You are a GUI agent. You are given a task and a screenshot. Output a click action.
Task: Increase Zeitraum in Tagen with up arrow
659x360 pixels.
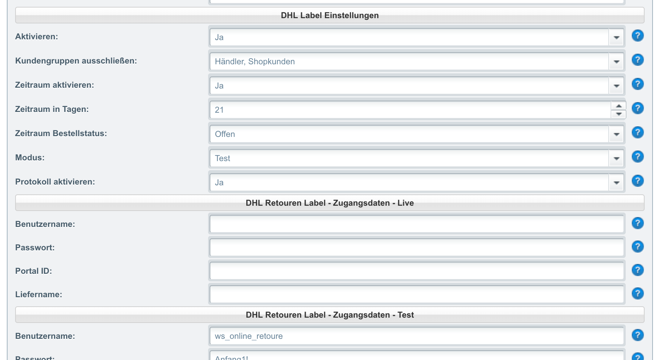619,106
